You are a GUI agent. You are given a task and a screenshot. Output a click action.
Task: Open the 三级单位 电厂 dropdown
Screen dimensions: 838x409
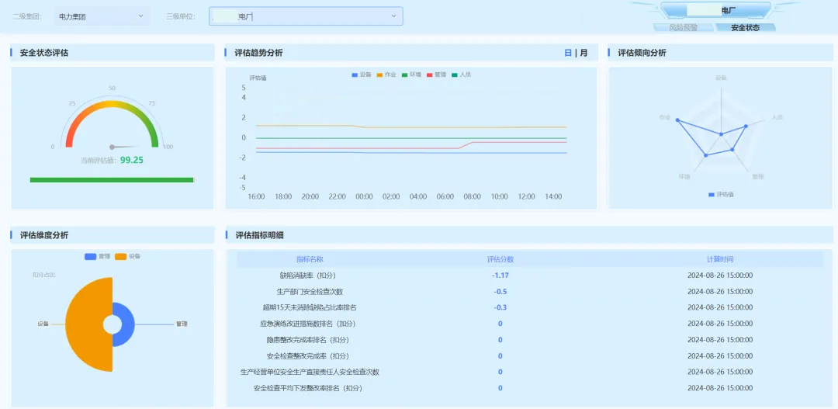pos(306,16)
